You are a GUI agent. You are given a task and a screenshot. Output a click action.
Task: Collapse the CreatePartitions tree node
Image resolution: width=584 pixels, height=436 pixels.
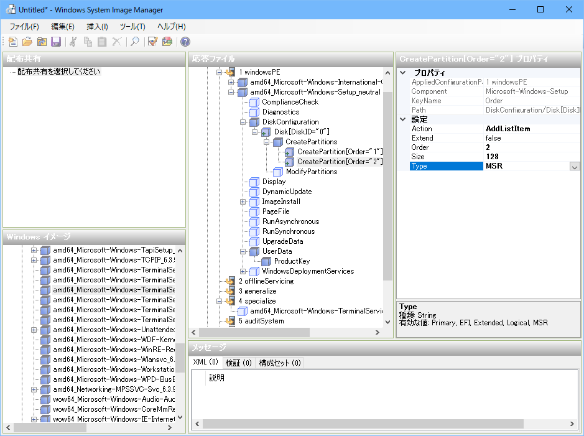(x=266, y=142)
